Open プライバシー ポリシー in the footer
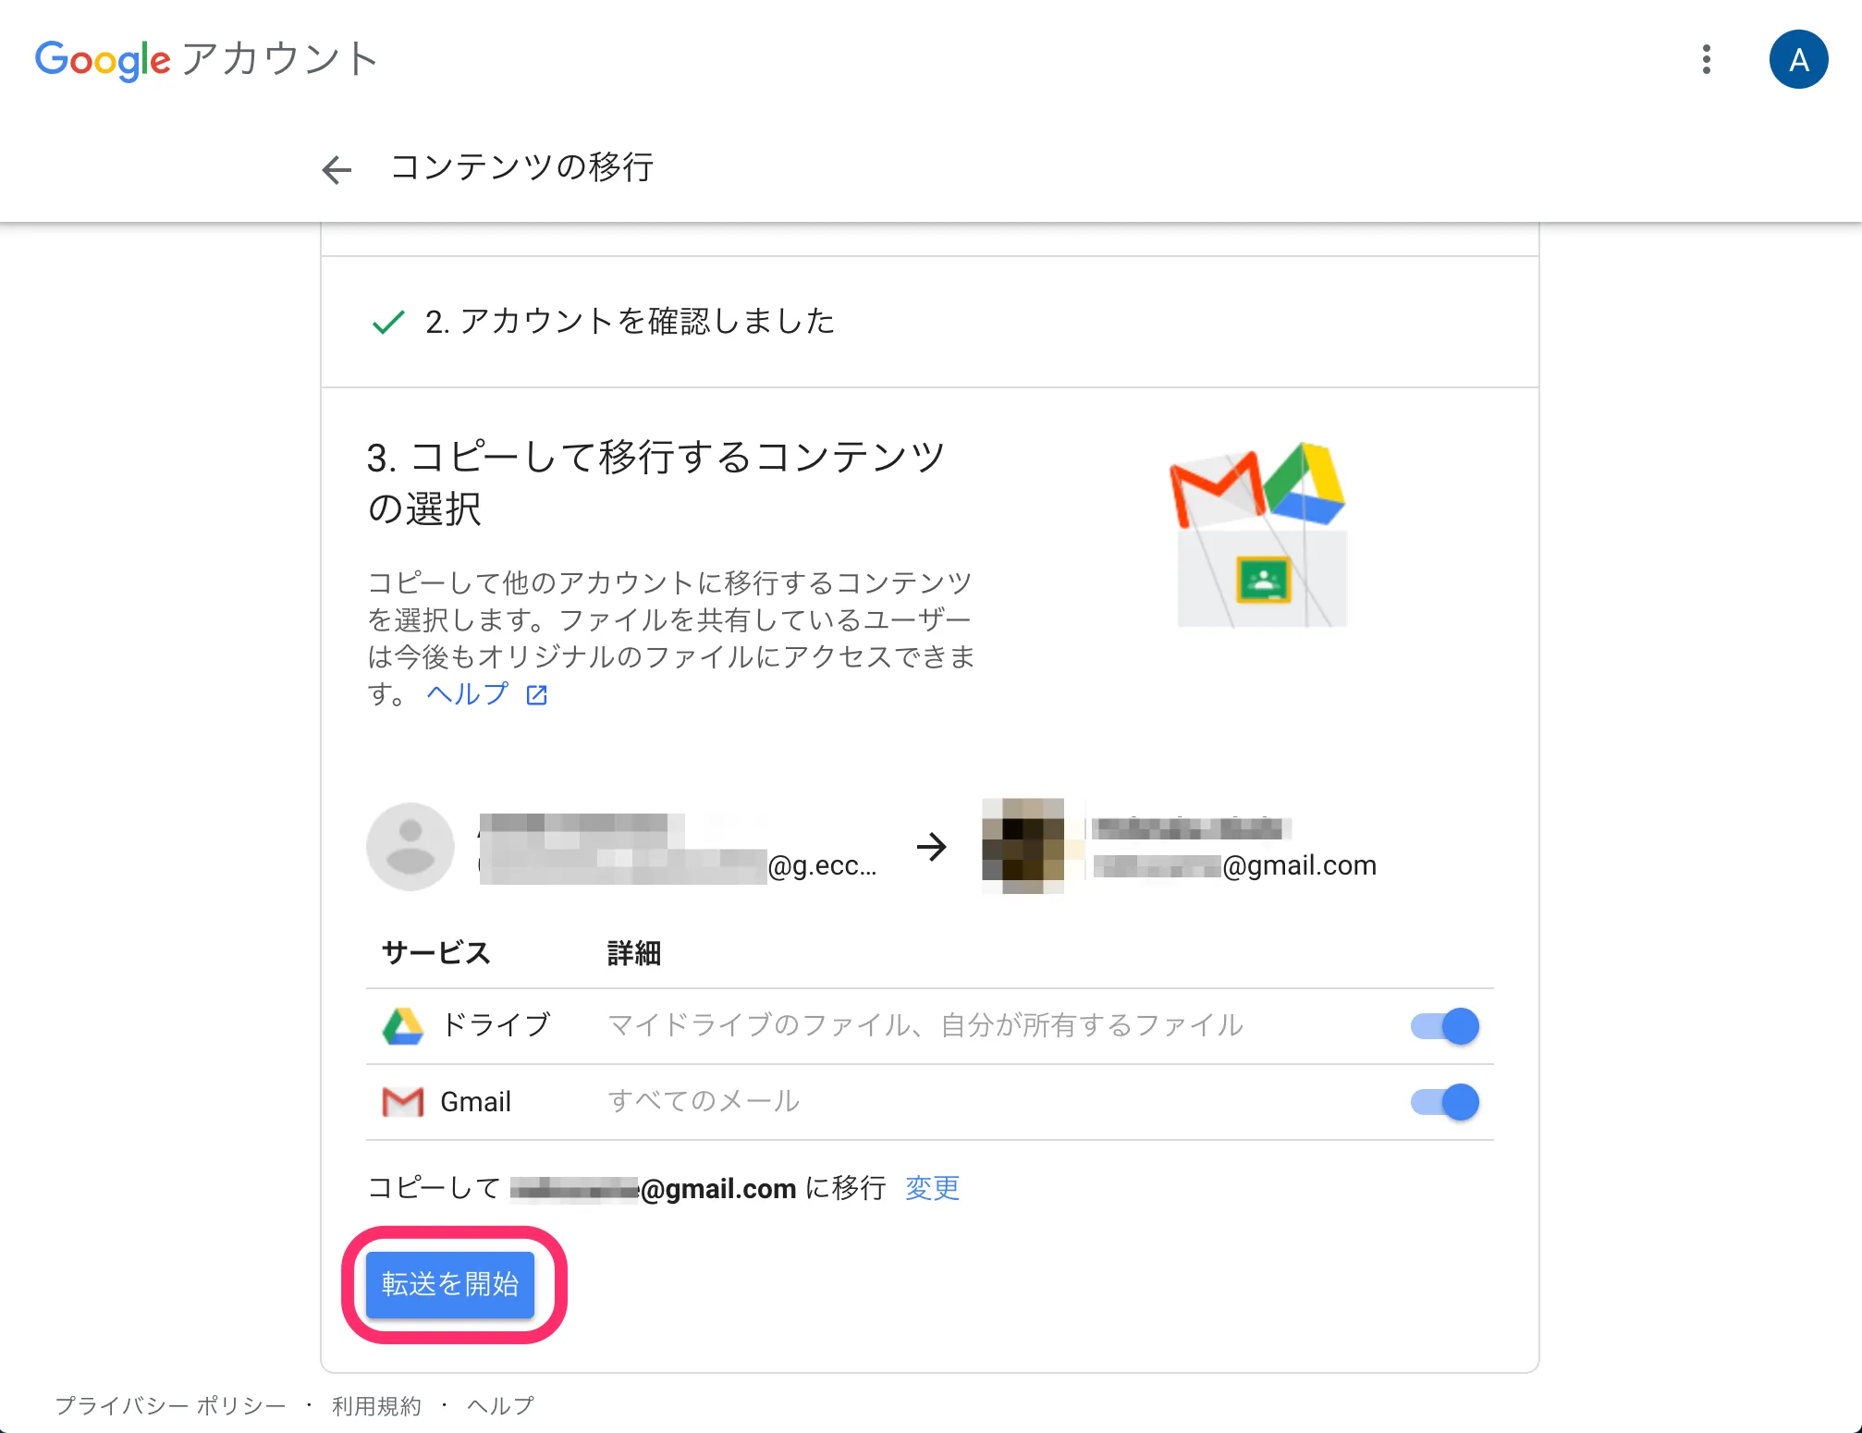This screenshot has width=1862, height=1433. tap(171, 1406)
